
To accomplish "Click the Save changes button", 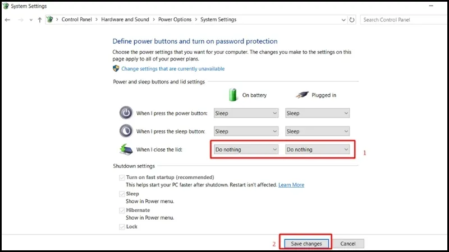I will [x=306, y=244].
